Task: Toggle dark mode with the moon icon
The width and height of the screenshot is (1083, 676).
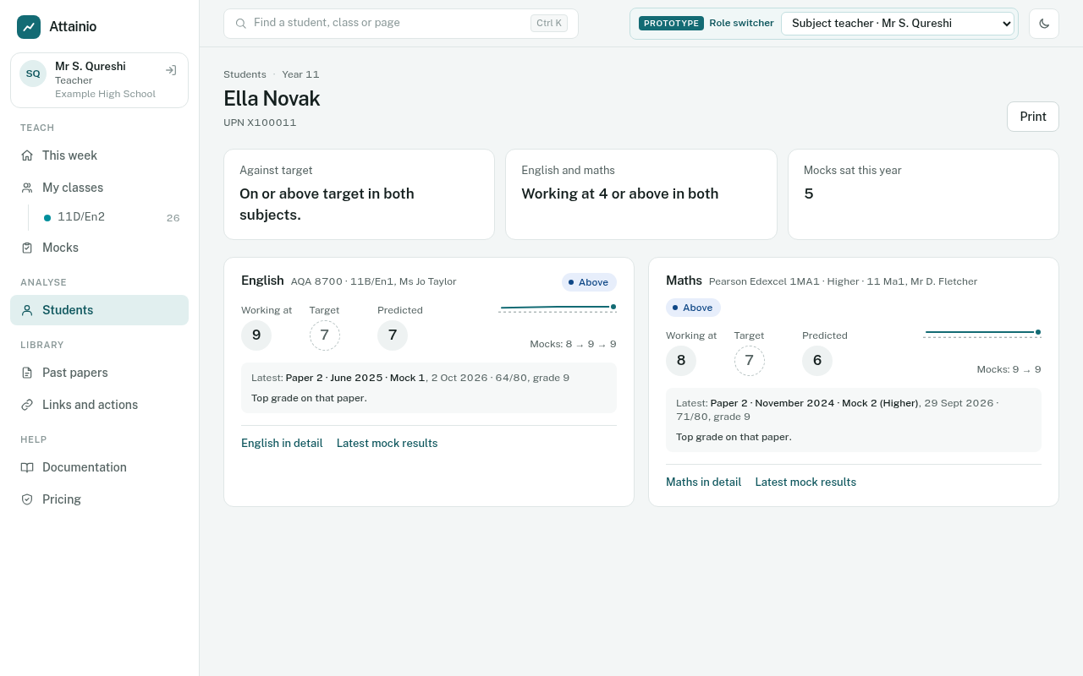Action: click(x=1044, y=24)
